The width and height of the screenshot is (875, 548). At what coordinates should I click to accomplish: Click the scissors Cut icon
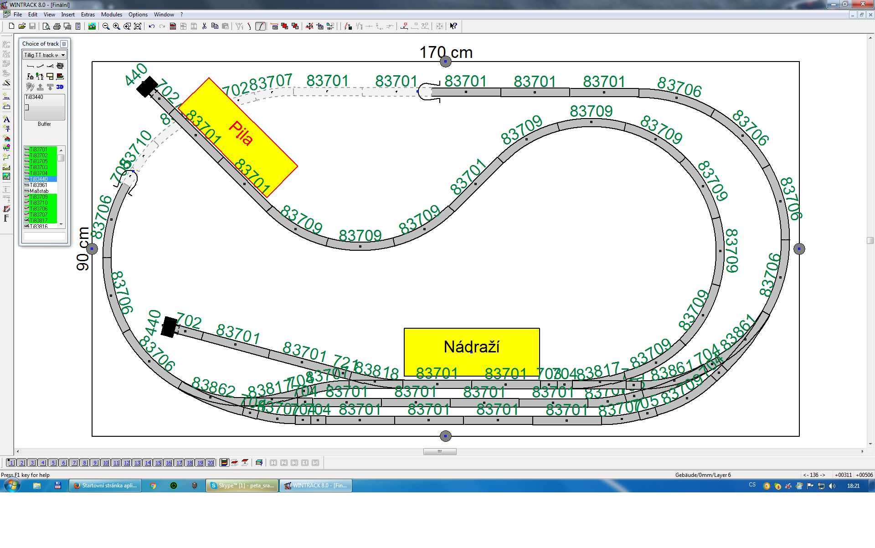coord(204,26)
